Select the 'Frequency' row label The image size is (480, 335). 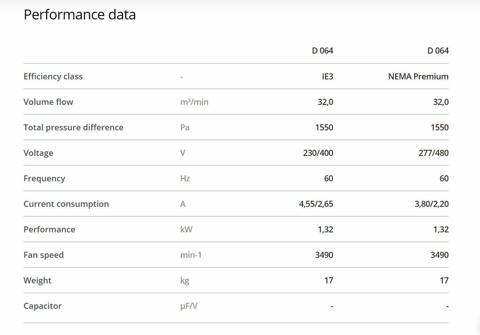pyautogui.click(x=44, y=178)
